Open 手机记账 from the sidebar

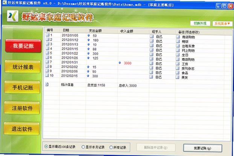click(x=23, y=87)
